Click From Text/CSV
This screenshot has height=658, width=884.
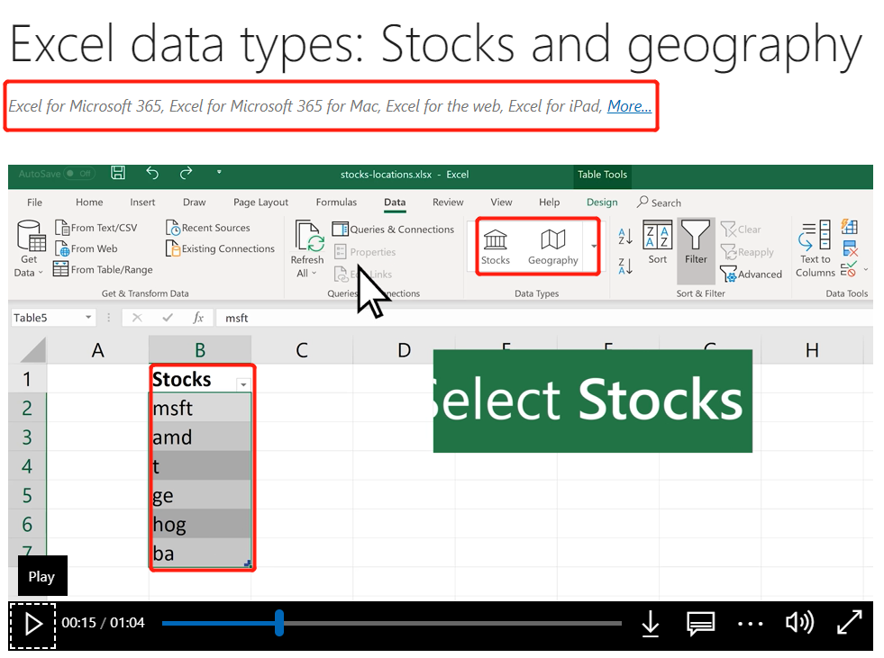[x=96, y=228]
